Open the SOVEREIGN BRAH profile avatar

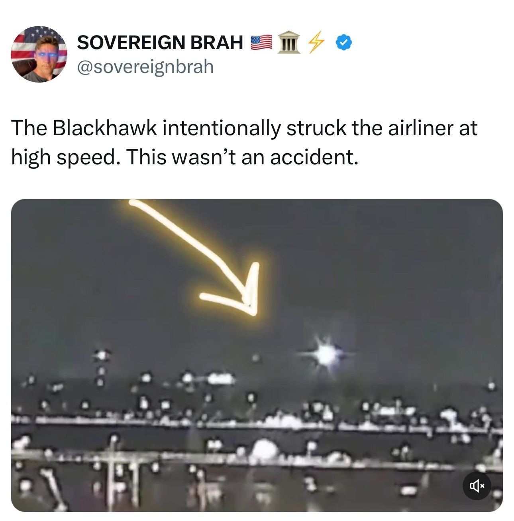point(39,54)
